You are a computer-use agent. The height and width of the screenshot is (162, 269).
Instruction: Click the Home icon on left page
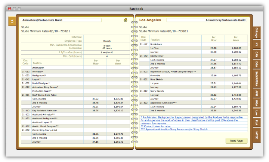pos(126,20)
